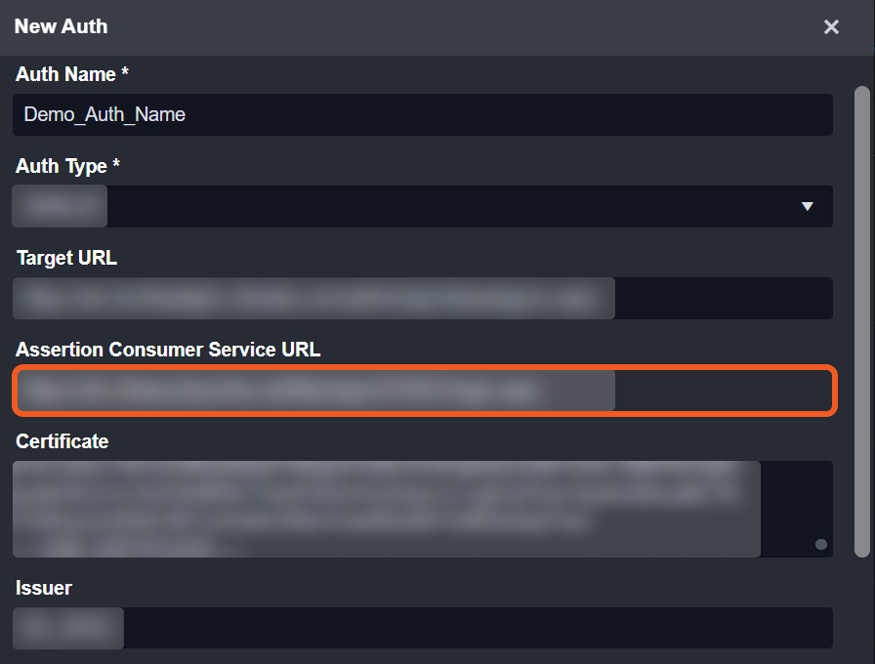Click the 'Target URL' label
The height and width of the screenshot is (664, 875).
(x=66, y=258)
